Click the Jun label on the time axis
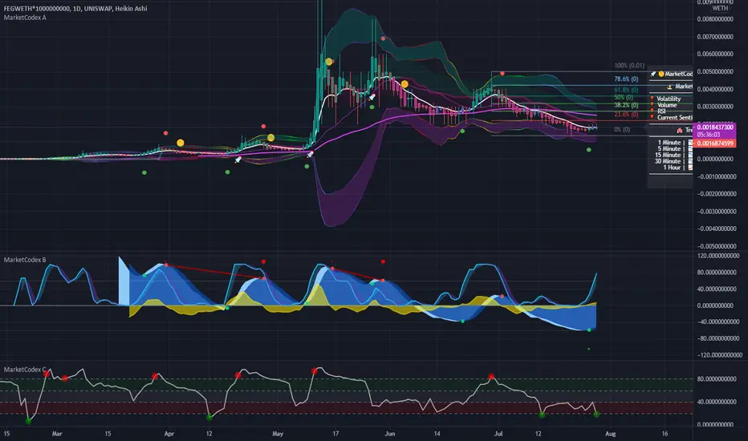748x441 pixels. tap(390, 434)
